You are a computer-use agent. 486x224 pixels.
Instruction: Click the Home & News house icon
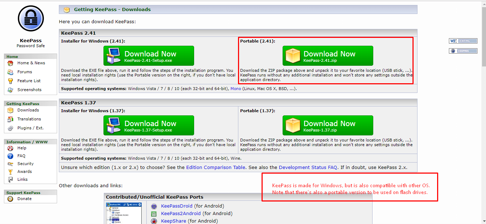[x=10, y=63]
